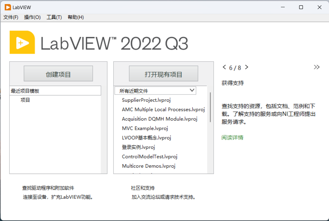
Task: Click the yellow LabVIEW 2022 Q3 logo
Action: (x=22, y=42)
